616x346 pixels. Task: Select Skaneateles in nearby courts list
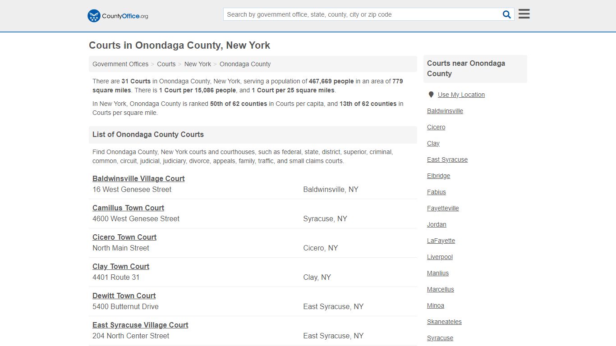click(444, 322)
